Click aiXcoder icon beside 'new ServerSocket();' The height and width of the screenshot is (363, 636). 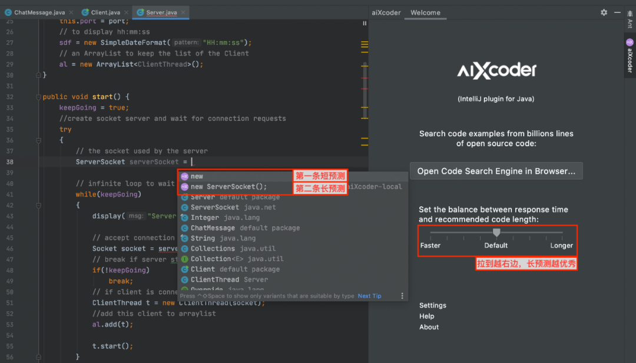point(184,187)
